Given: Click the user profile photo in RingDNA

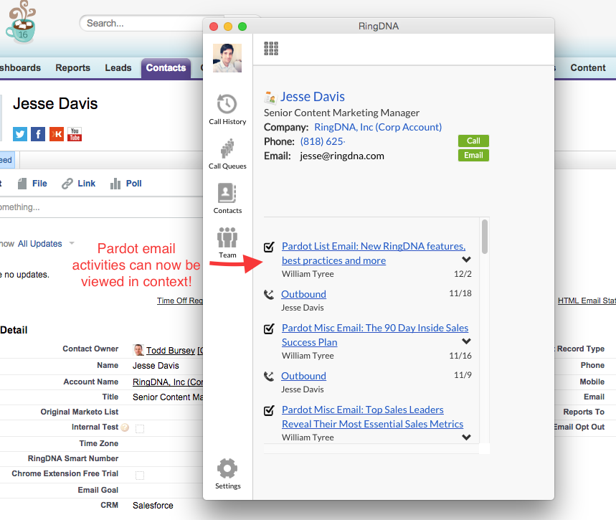Looking at the screenshot, I should [227, 58].
